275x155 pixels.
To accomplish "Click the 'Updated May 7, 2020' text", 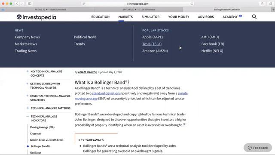I will click(110, 72).
